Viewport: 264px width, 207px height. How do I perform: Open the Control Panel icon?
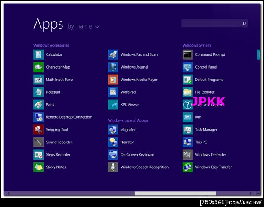point(187,67)
